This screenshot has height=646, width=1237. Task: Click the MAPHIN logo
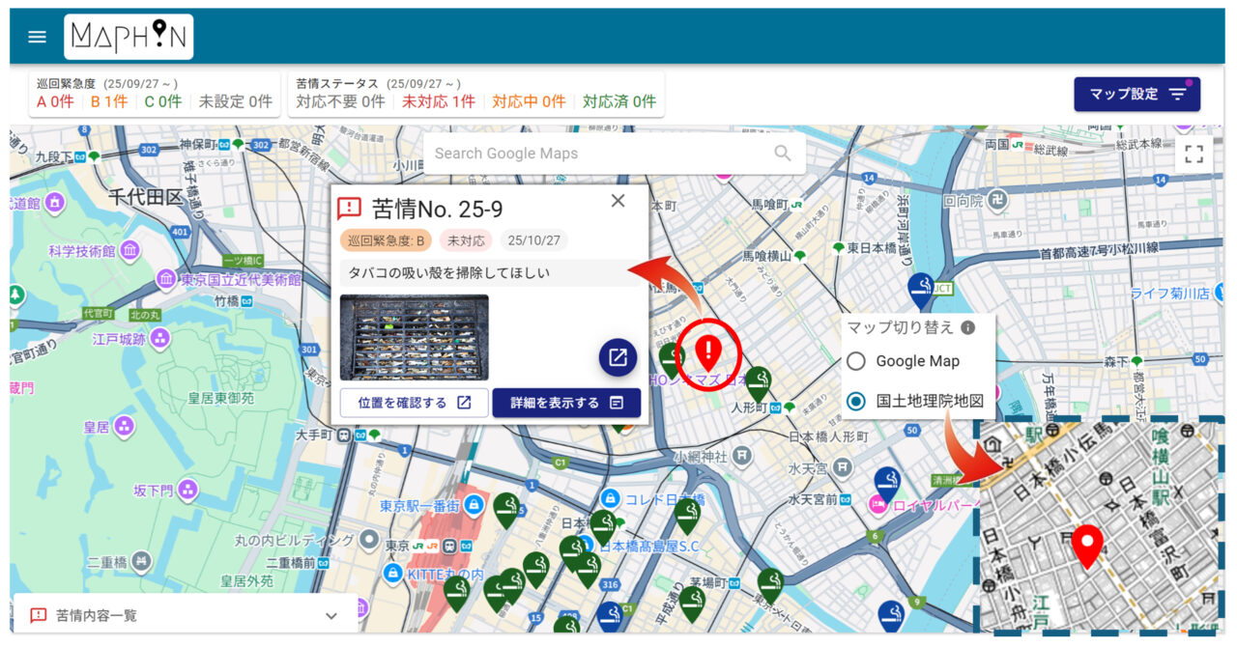pos(129,37)
